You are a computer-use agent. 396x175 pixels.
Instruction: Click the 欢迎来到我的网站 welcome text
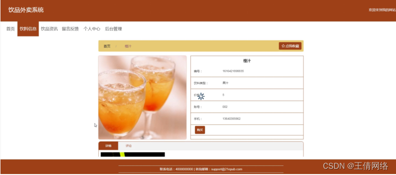tap(382, 10)
